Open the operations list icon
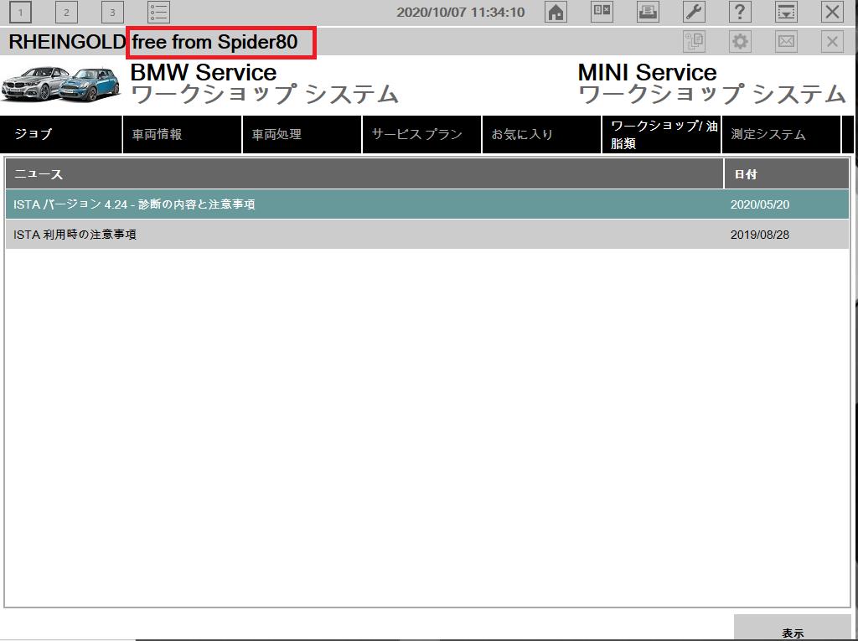Viewport: 858px width, 641px height. coord(158,12)
